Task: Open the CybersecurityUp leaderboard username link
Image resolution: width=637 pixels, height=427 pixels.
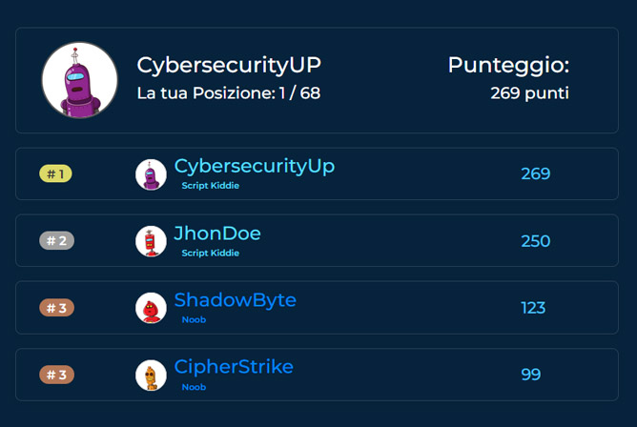Action: coord(255,167)
